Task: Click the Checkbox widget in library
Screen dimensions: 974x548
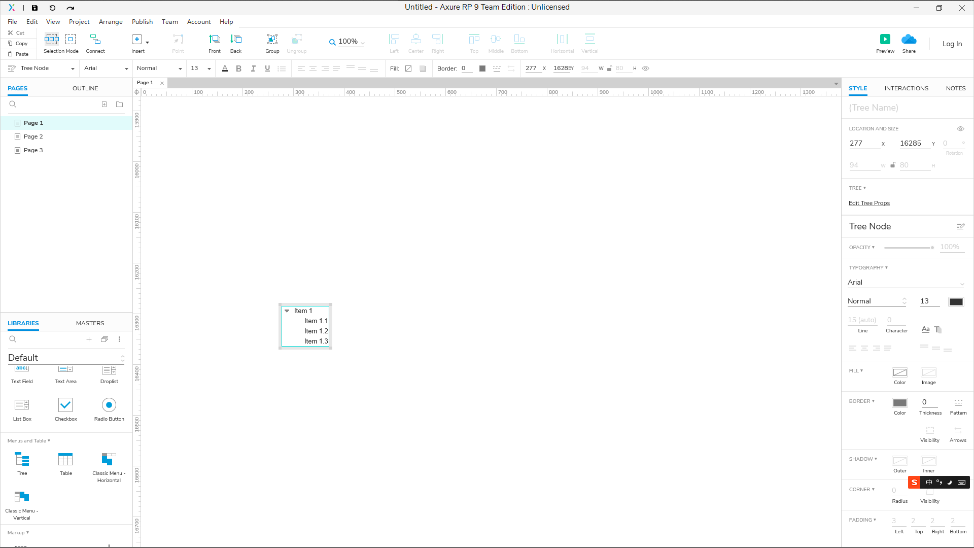Action: coord(65,405)
